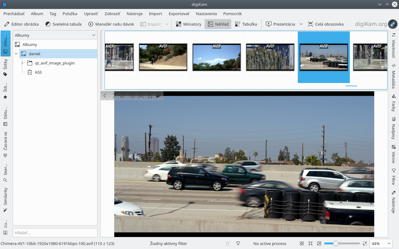Open Search sidebar tab
This screenshot has height=249, width=399.
coord(5,173)
